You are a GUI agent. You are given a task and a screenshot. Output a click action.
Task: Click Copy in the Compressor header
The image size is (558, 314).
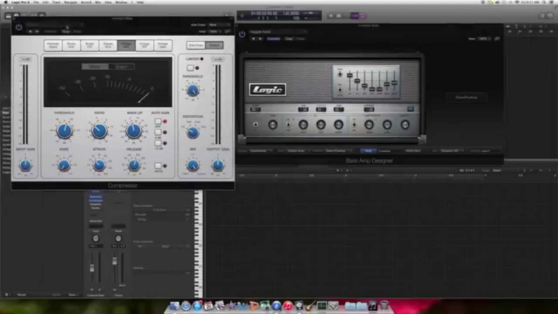(66, 31)
